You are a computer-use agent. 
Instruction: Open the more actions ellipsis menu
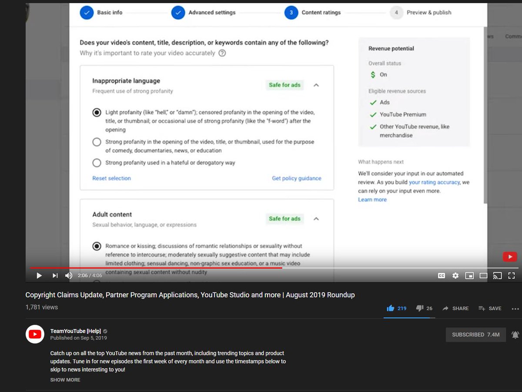(x=515, y=309)
